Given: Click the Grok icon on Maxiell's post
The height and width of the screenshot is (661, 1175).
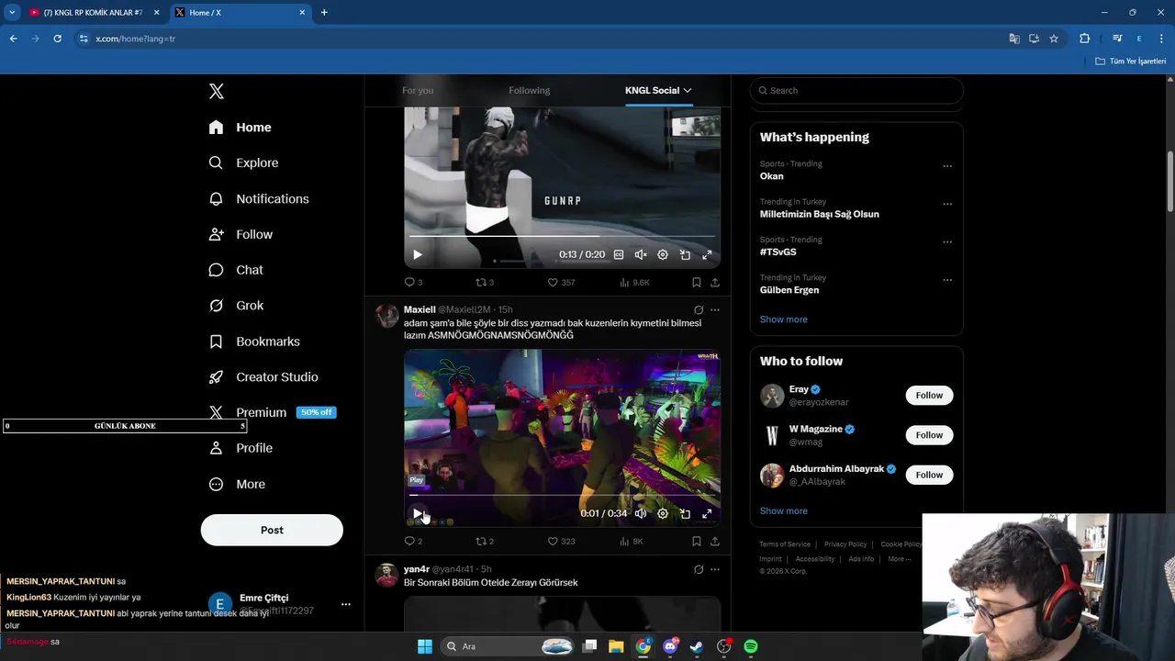Looking at the screenshot, I should click(699, 310).
